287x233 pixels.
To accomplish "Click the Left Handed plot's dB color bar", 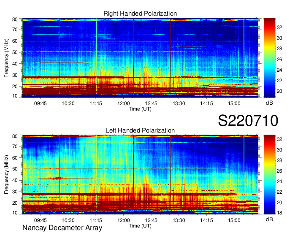I will [x=269, y=175].
